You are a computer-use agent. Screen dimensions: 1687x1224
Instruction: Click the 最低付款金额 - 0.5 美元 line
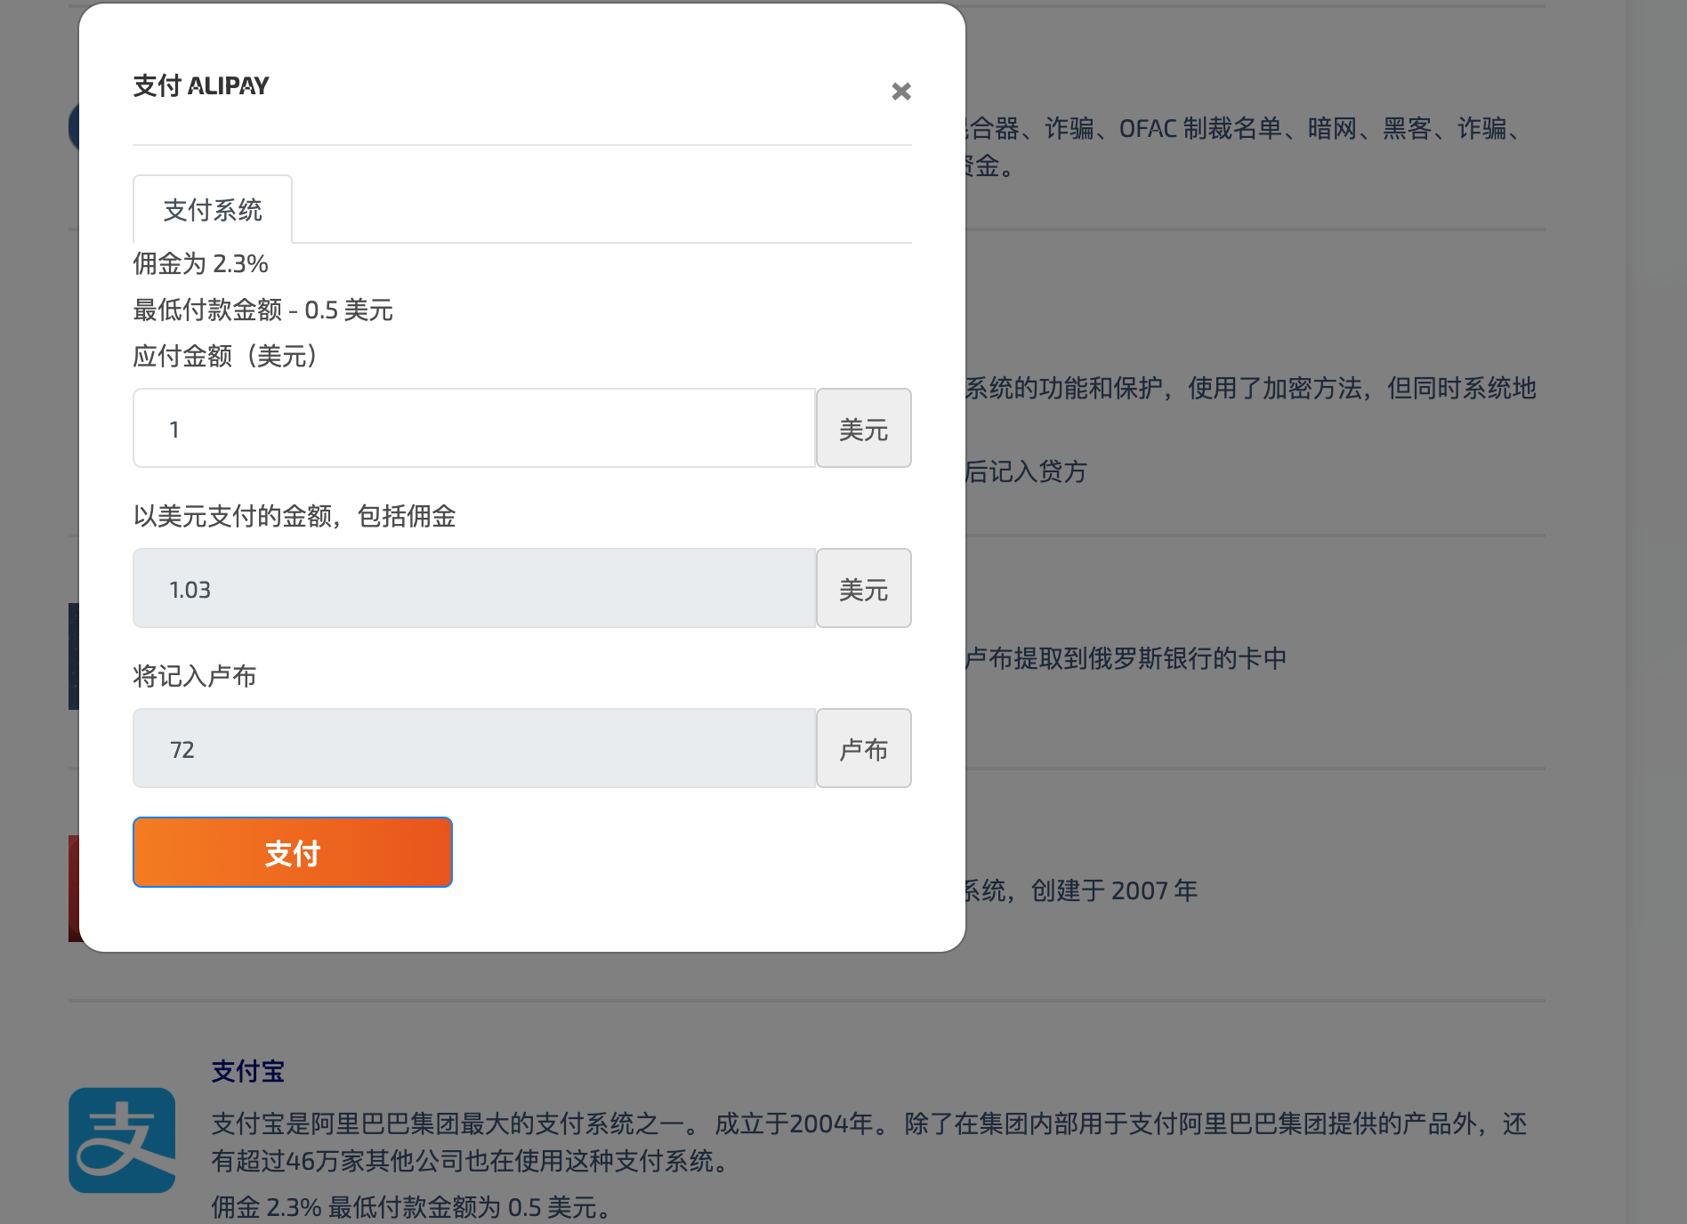coord(262,310)
